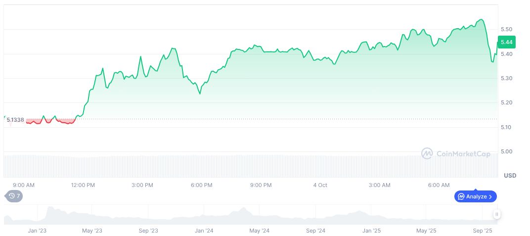Click the volume bars under the chart
Image resolution: width=530 pixels, height=236 pixels.
coord(247,166)
